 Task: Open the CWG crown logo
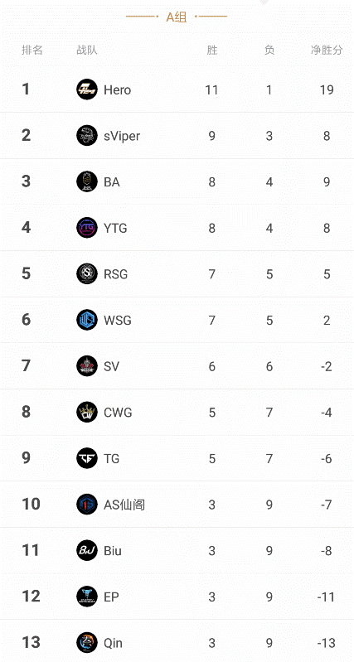click(87, 412)
